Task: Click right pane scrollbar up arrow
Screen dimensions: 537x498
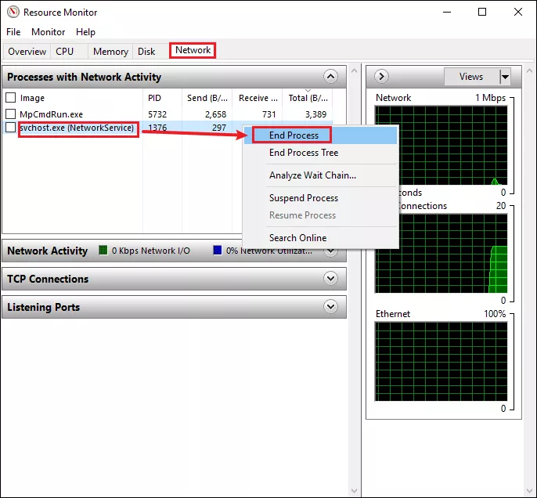Action: tap(529, 71)
